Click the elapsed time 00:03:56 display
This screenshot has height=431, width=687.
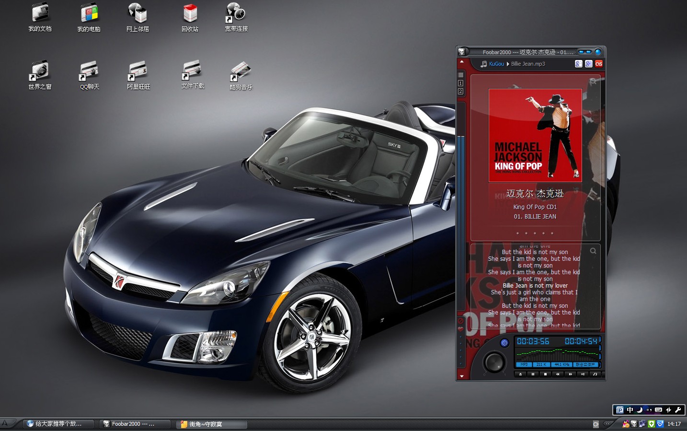[x=533, y=341]
